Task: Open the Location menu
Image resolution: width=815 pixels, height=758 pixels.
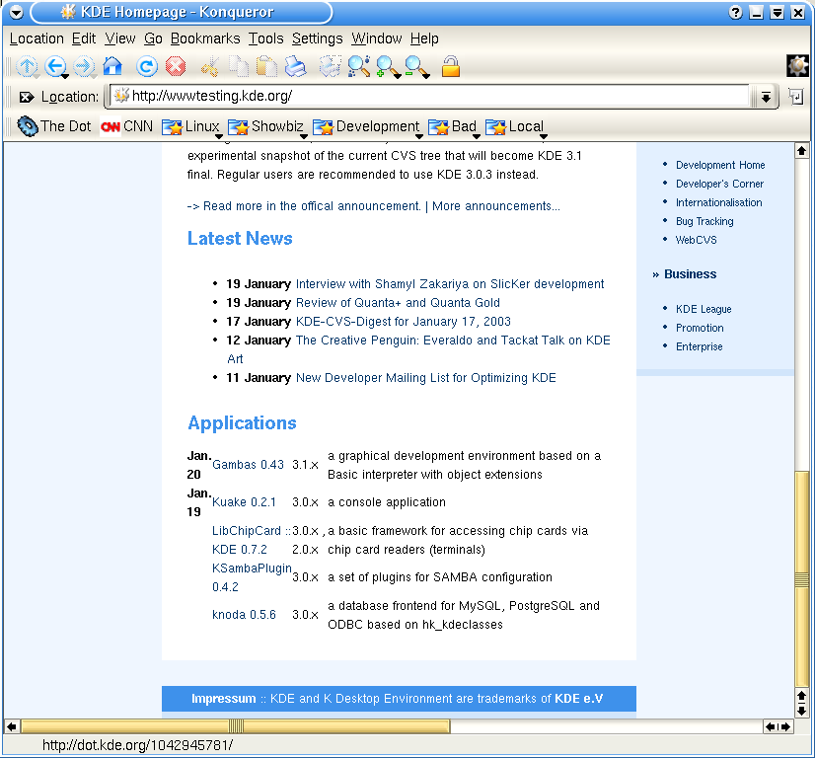Action: pos(37,38)
